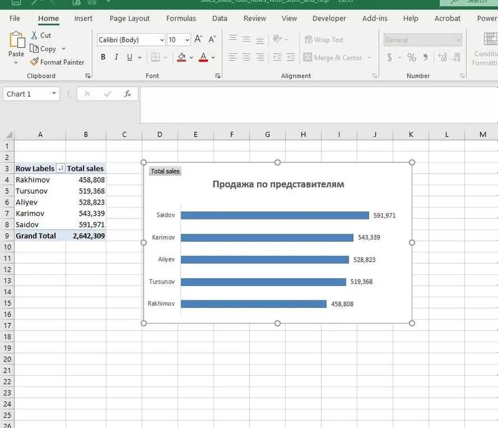Switch to the Formulas tab

click(x=181, y=19)
